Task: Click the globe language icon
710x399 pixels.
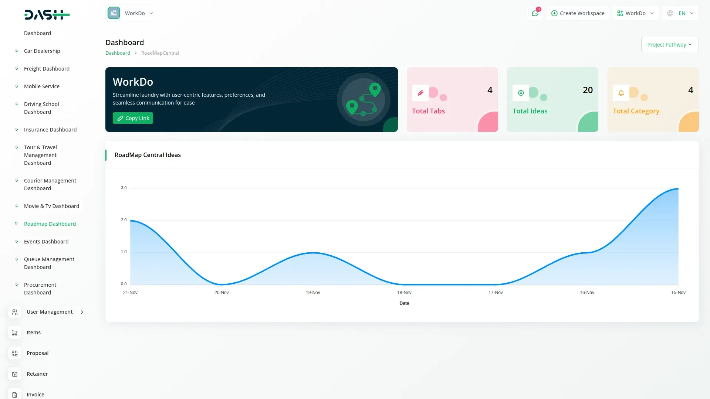Action: click(x=670, y=13)
